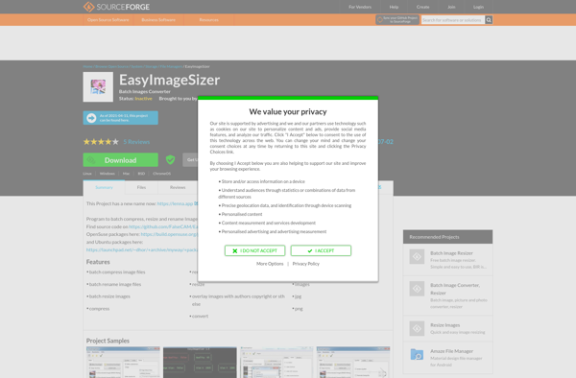Click Resize Images title
This screenshot has height=378, width=576.
pos(444,325)
